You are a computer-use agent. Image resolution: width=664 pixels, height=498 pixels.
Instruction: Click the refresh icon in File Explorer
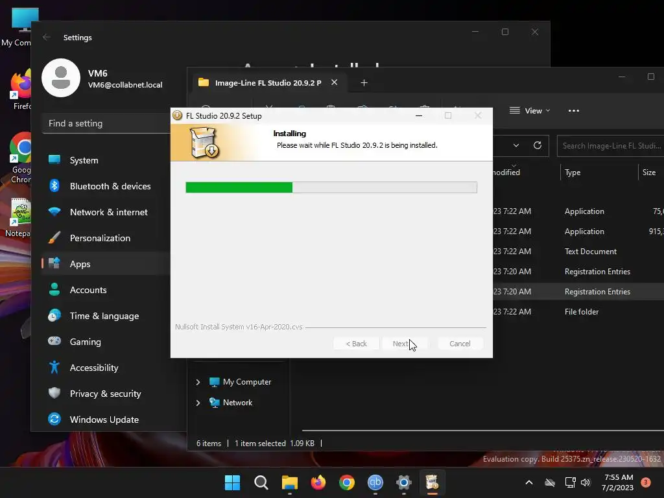(x=538, y=145)
